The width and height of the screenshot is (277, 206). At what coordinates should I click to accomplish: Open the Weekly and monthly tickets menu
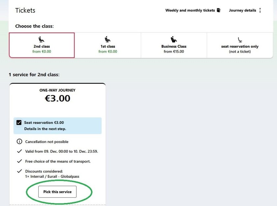(x=193, y=10)
